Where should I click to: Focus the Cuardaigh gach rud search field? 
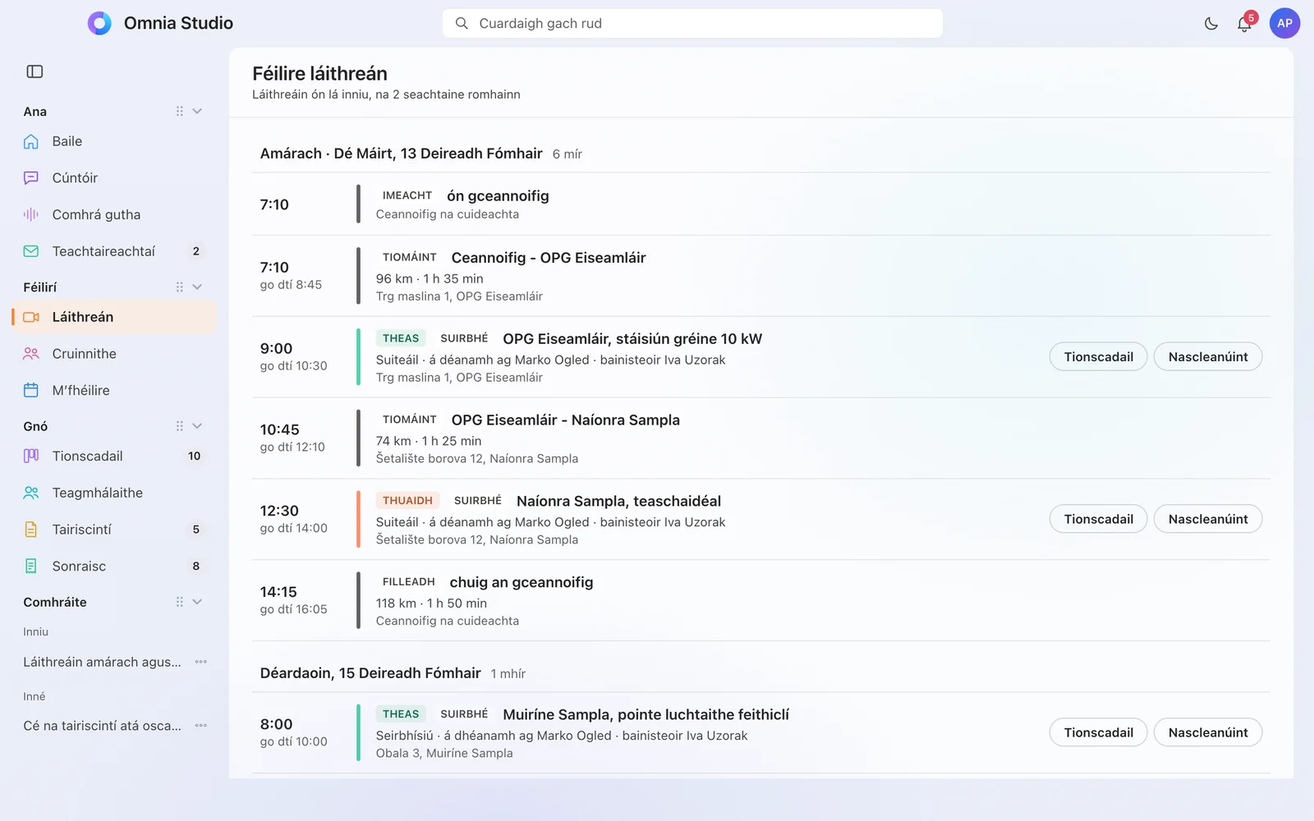click(692, 23)
